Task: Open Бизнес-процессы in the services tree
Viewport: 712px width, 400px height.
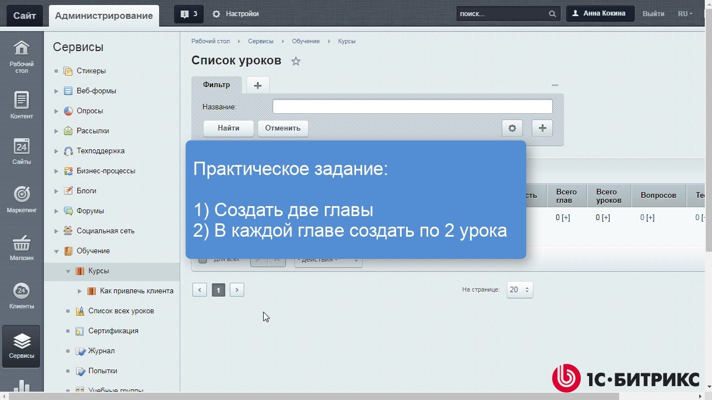Action: pos(106,171)
